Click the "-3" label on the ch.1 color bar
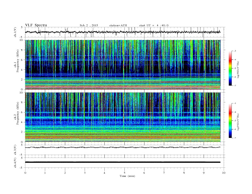The width and height of the screenshot is (252, 194). pyautogui.click(x=234, y=51)
